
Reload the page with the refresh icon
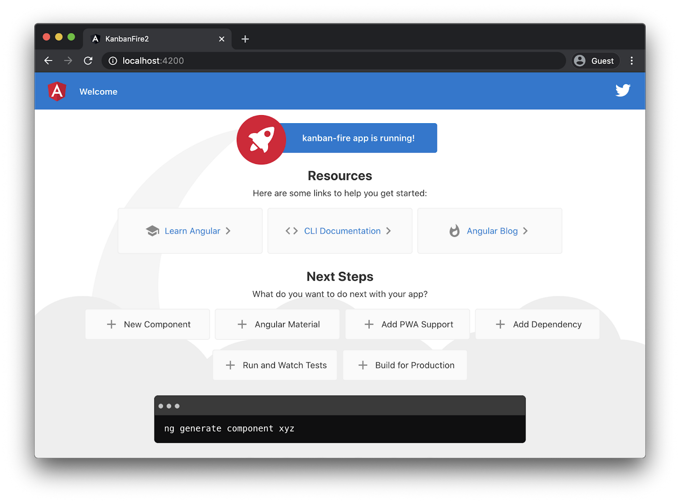[x=88, y=60]
